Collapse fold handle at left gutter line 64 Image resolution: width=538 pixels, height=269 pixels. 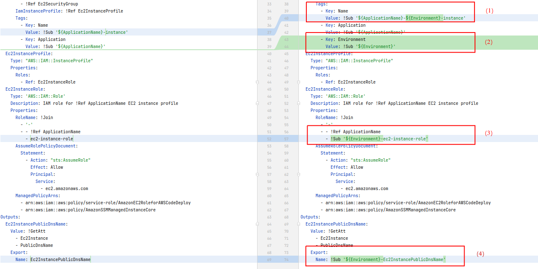click(257, 224)
